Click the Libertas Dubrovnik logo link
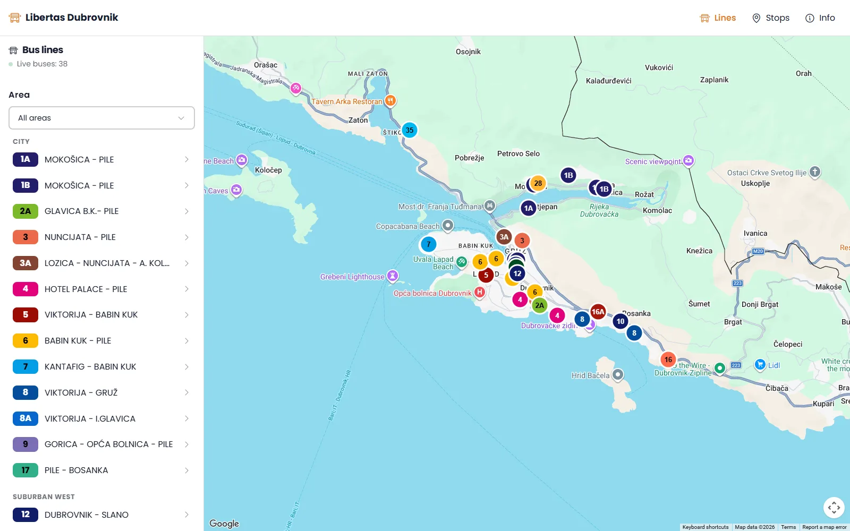 click(64, 18)
